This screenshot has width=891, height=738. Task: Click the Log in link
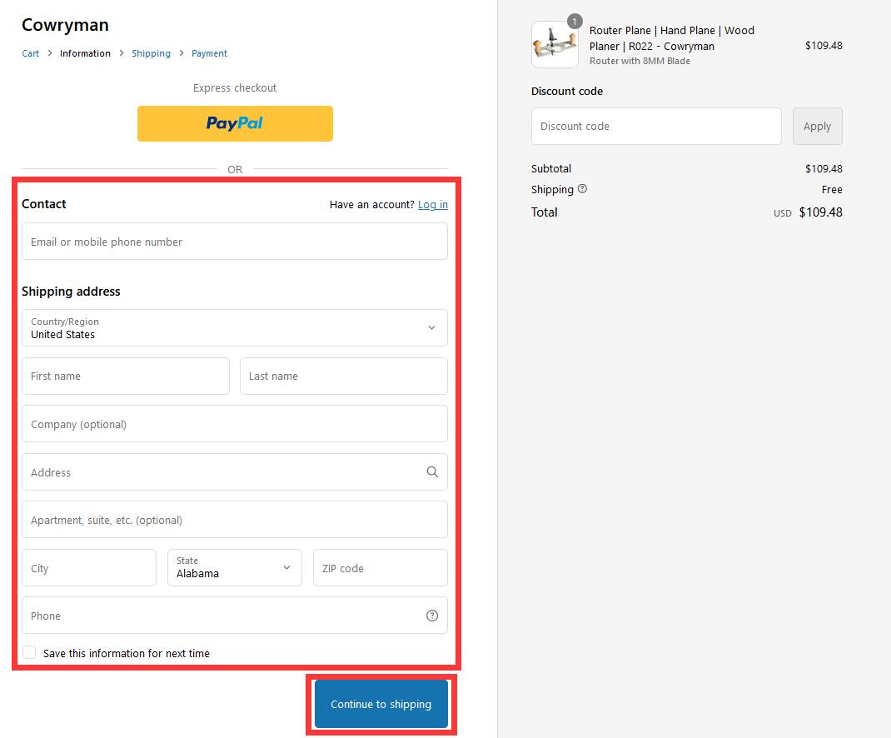[433, 204]
